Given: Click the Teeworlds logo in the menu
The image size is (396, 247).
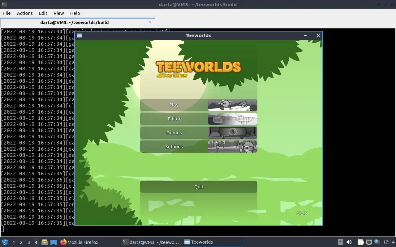Looking at the screenshot, I should (198, 69).
